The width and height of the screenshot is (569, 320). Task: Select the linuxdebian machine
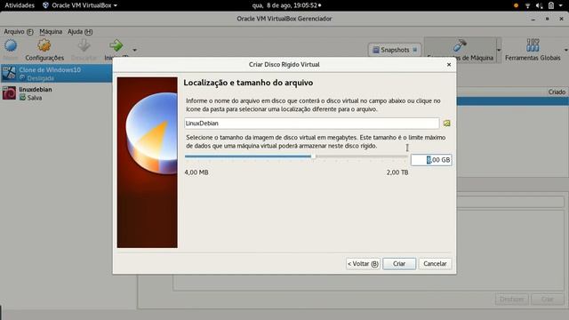pos(56,93)
